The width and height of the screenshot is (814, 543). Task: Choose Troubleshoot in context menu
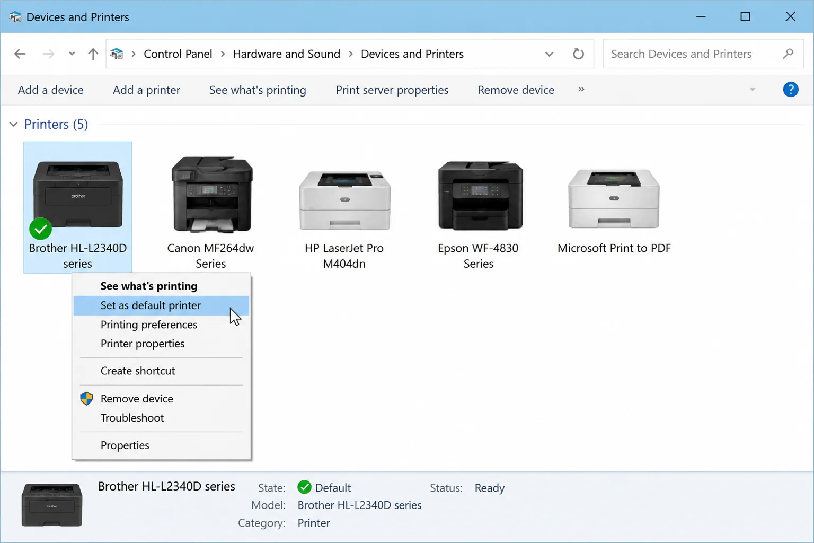161,418
